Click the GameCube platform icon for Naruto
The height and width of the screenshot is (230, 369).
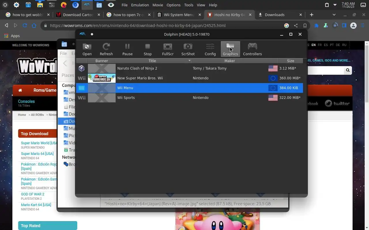point(82,68)
